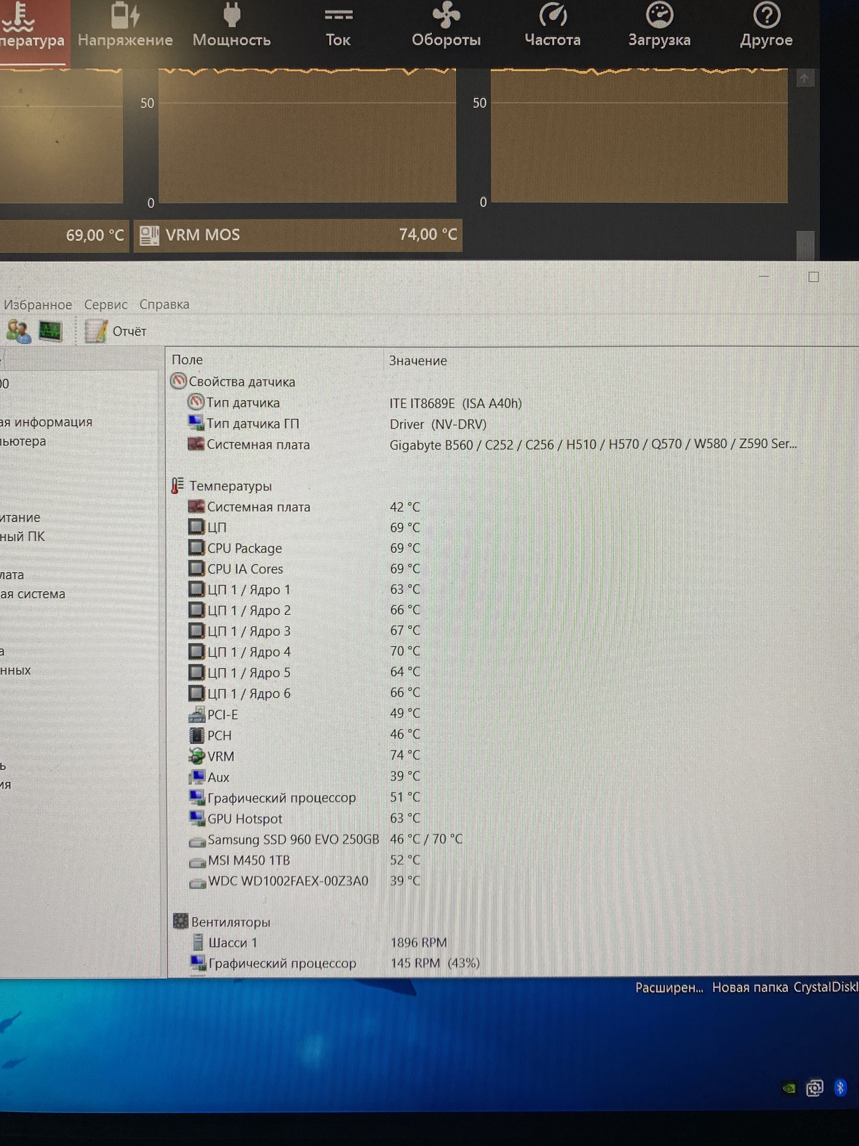The width and height of the screenshot is (859, 1146).
Task: Select the Ток tab
Action: (x=338, y=26)
